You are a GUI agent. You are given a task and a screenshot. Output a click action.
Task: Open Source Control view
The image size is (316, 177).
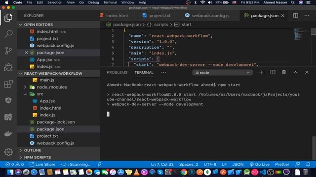coord(8,50)
